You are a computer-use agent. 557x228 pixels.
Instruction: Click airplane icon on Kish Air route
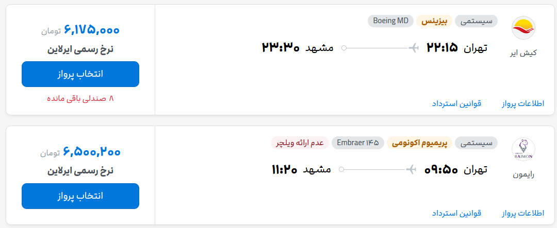point(414,47)
